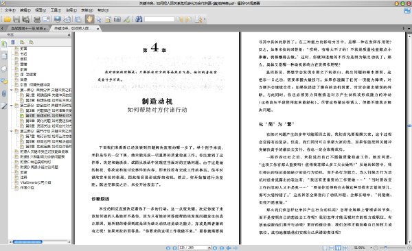Image resolution: width=412 pixels, height=251 pixels.
Task: Click the Print icon in toolbar
Action: click(37, 19)
